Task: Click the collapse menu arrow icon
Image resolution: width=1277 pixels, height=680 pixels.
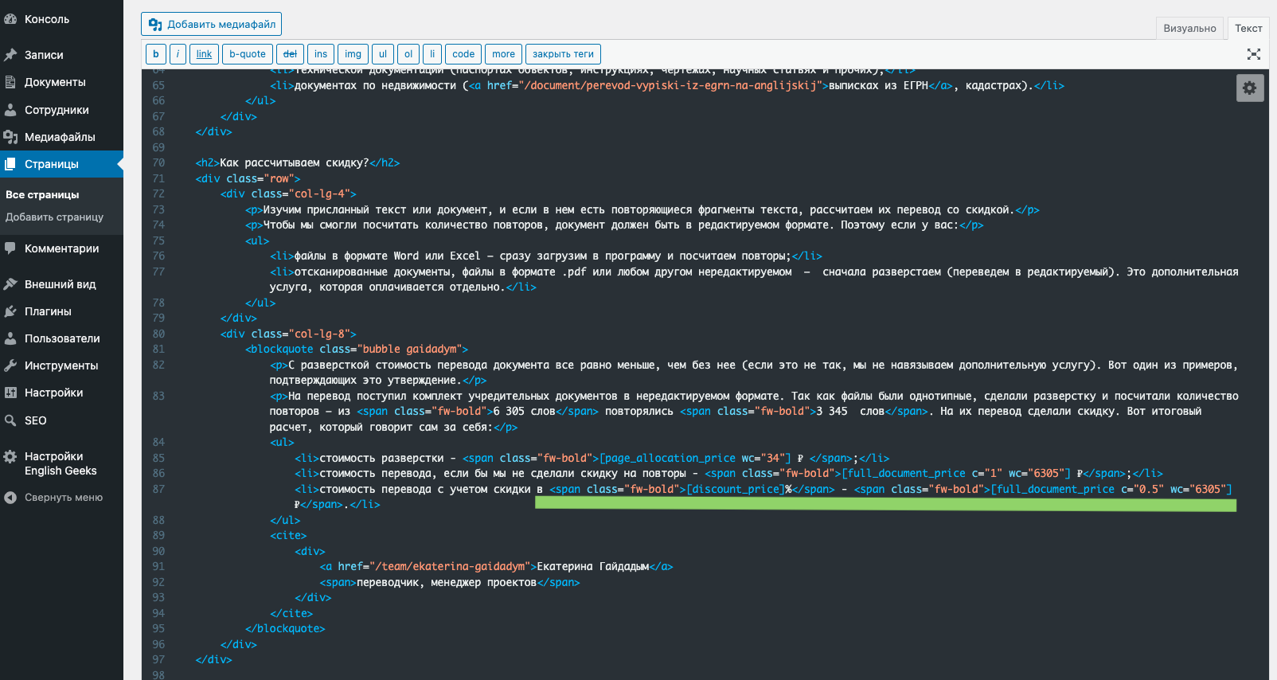Action: coord(10,498)
